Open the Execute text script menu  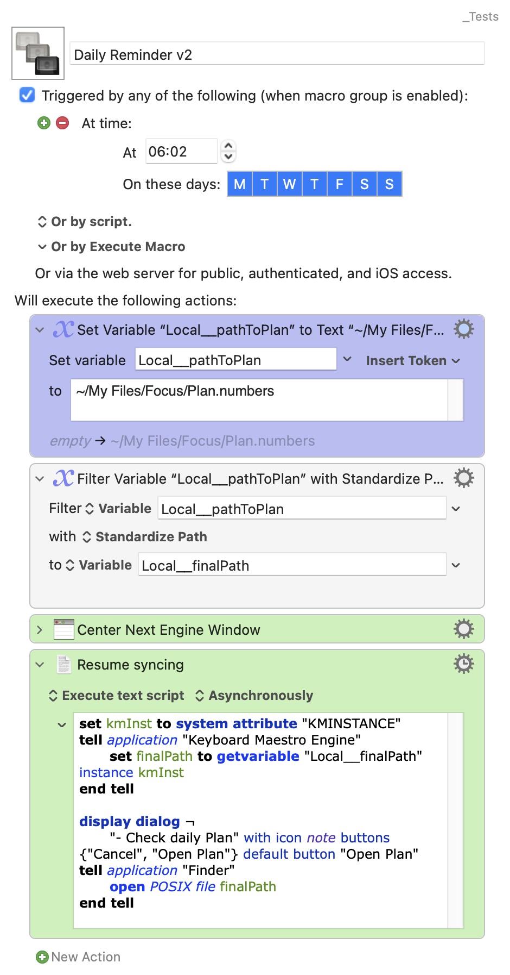coord(117,696)
